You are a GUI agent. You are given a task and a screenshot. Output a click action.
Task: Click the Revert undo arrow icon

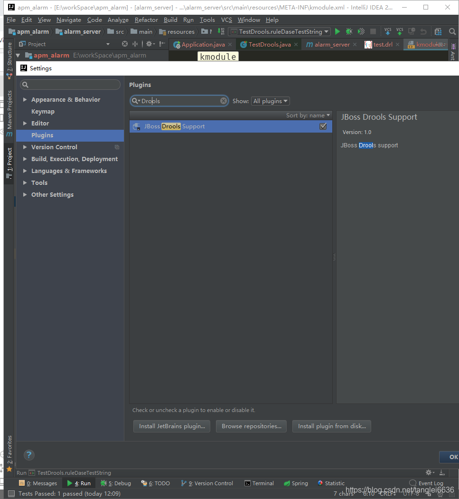[423, 31]
